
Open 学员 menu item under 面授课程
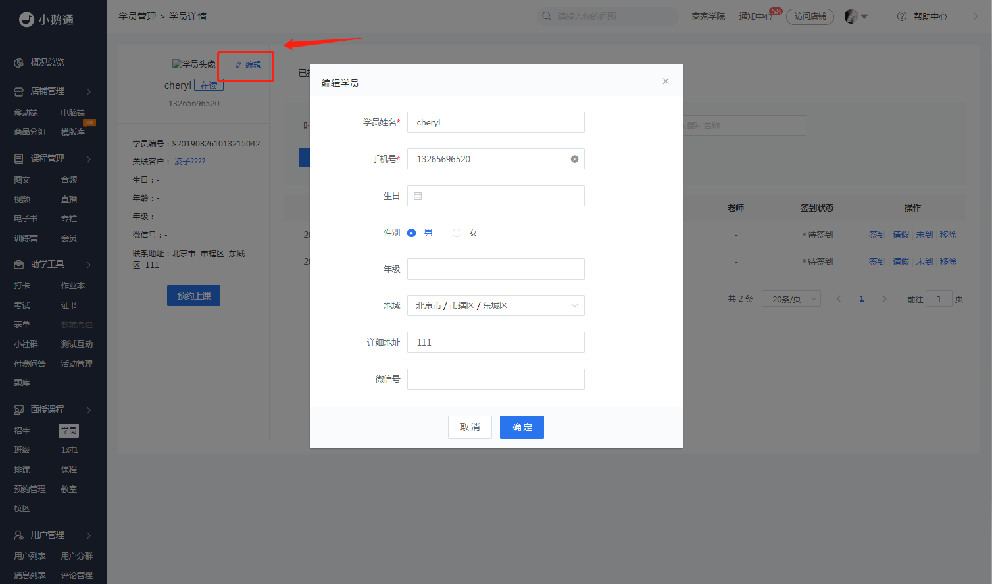pyautogui.click(x=69, y=431)
